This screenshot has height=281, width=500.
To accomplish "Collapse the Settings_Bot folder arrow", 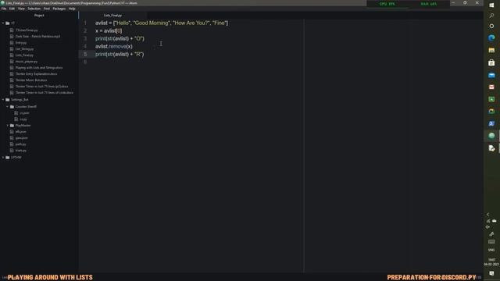I will tap(3, 100).
